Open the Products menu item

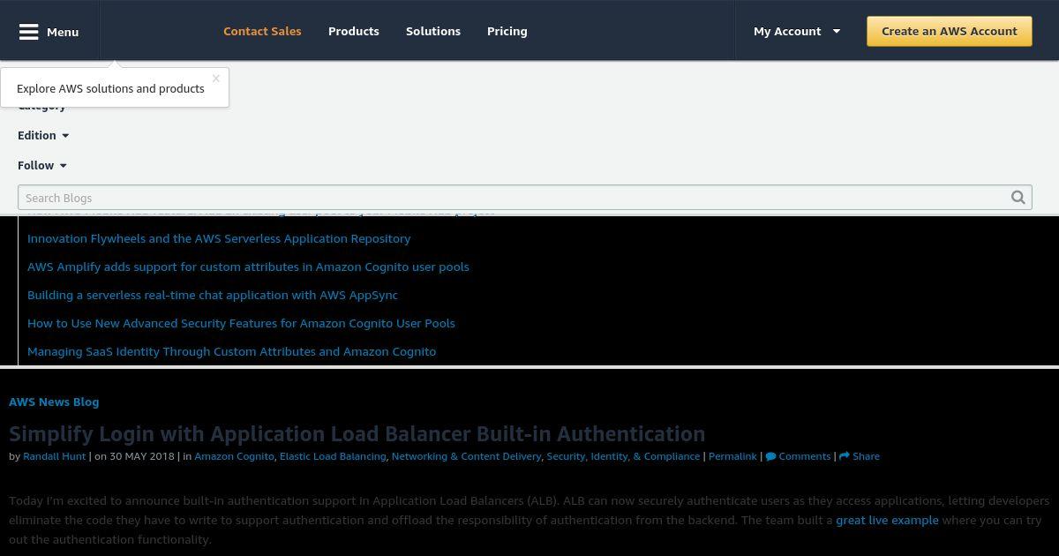pyautogui.click(x=353, y=31)
